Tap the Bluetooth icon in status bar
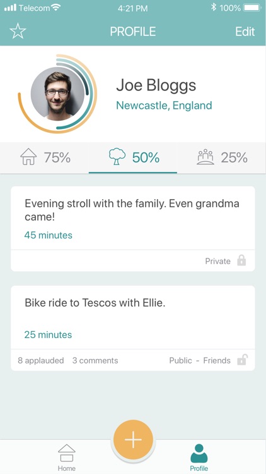This screenshot has width=266, height=474. tap(214, 7)
